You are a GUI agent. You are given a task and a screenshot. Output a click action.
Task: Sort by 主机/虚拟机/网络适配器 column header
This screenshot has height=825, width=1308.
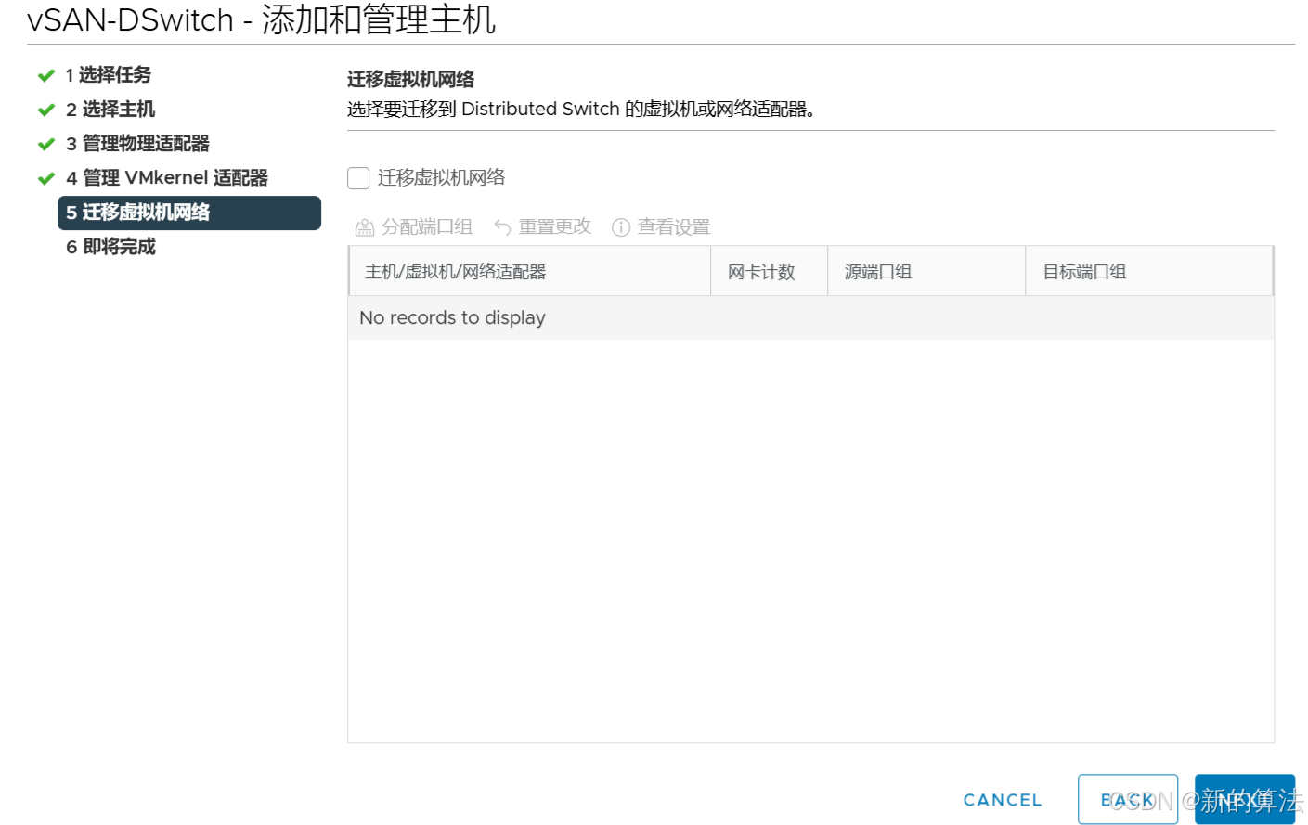click(529, 272)
